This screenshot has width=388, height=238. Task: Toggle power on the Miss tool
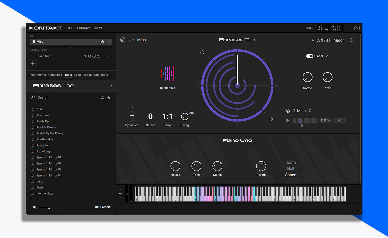102,42
